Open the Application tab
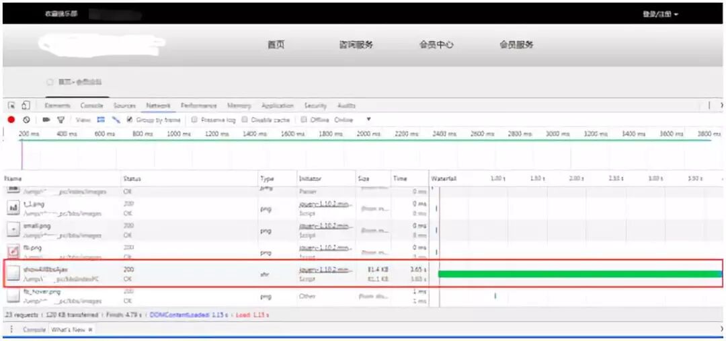 [278, 106]
